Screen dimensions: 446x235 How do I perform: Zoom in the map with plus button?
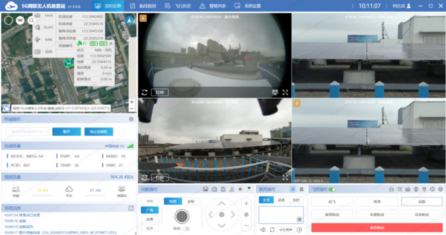(x=132, y=102)
